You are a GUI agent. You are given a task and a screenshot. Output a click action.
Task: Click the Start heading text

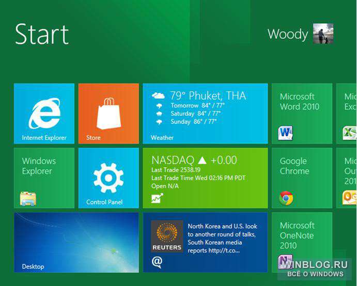pos(42,35)
